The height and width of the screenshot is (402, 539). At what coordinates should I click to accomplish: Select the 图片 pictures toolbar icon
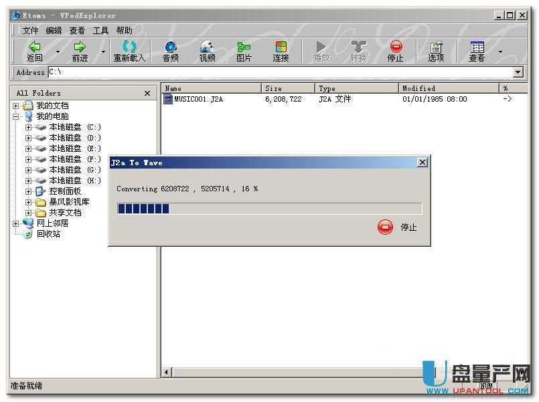click(244, 47)
